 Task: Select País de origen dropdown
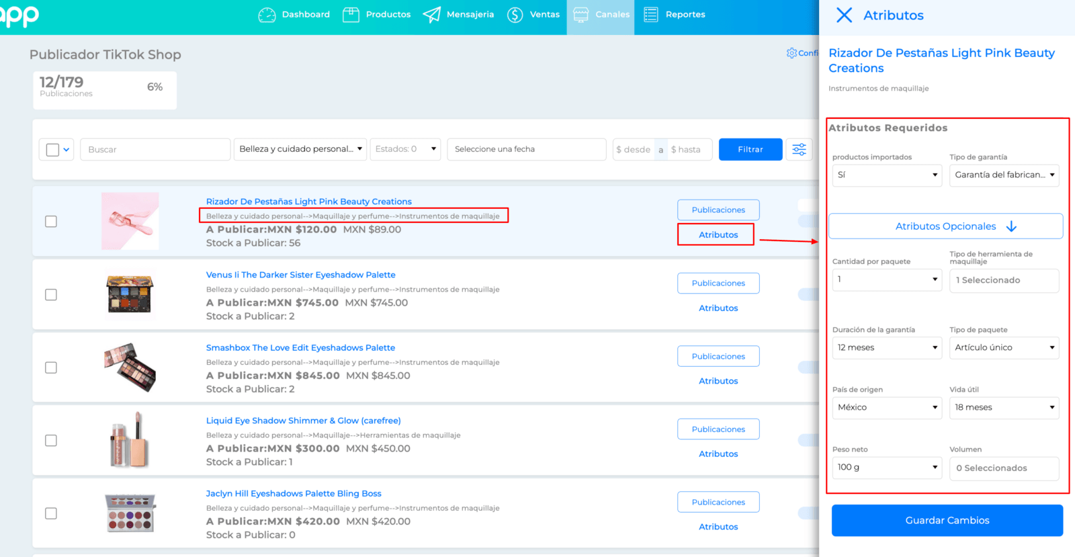tap(887, 407)
